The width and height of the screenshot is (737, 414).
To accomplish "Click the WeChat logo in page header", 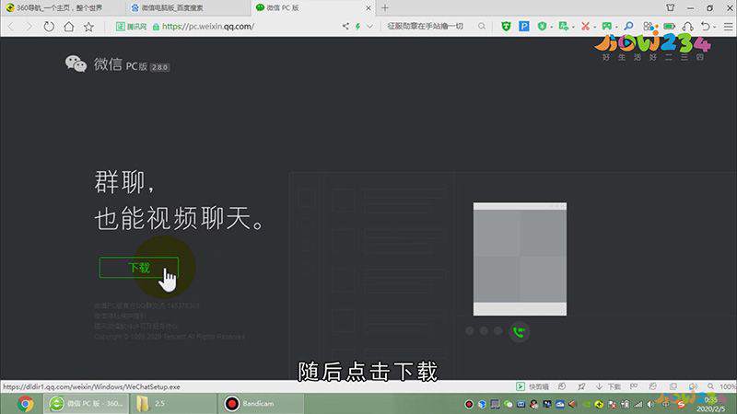I will pyautogui.click(x=76, y=63).
